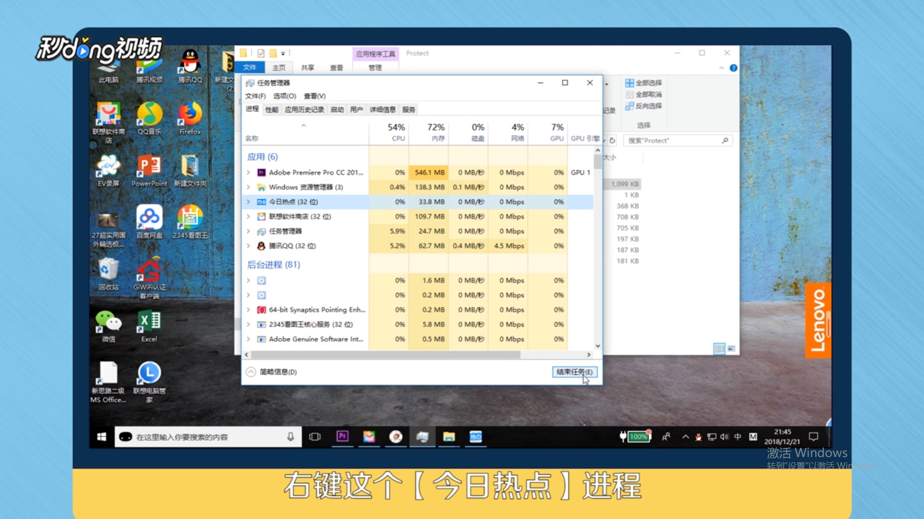Screen dimensions: 924x519
Task: Expand the Windows 资源管理器 process entry
Action: (x=248, y=187)
